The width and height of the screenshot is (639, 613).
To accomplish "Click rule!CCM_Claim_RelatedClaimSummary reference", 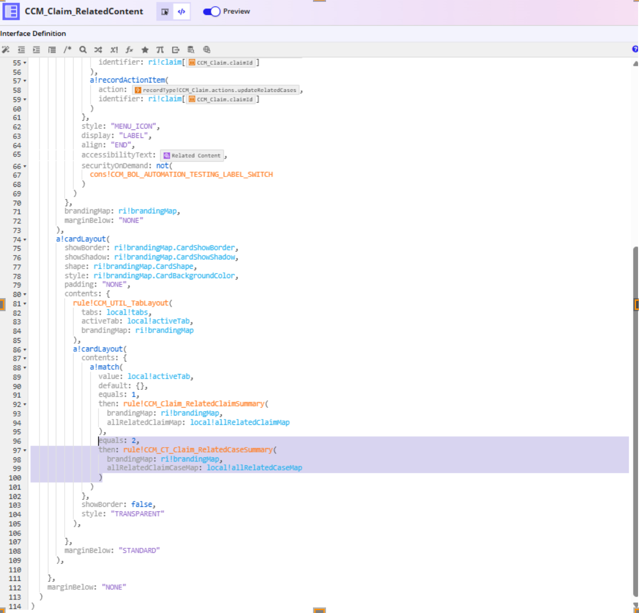I will [194, 403].
